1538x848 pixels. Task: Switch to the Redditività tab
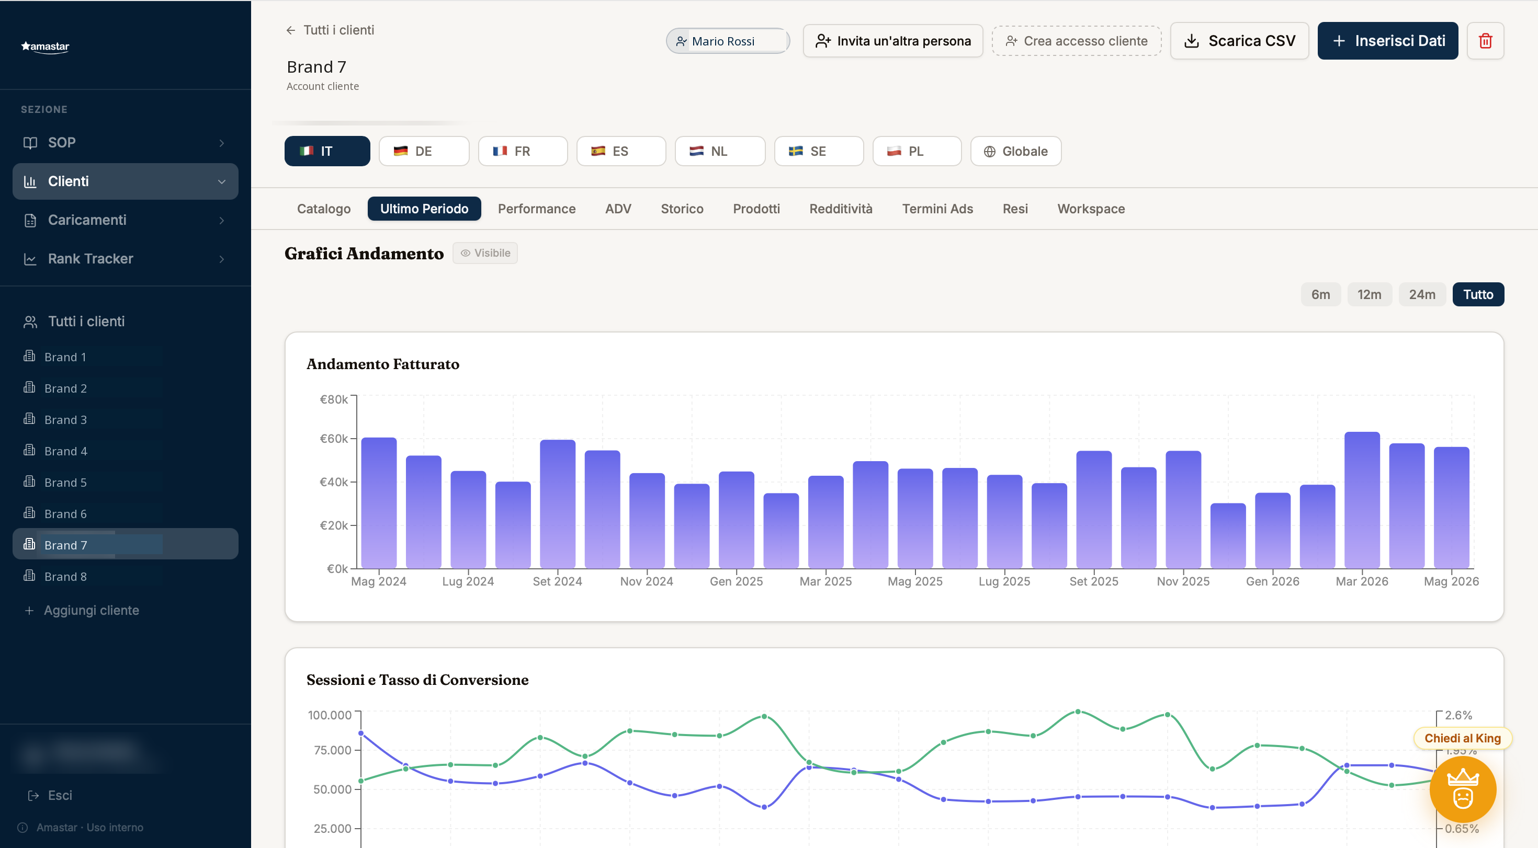[841, 209]
